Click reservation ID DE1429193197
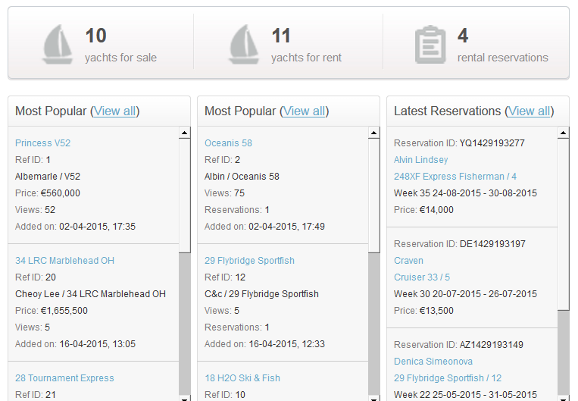This screenshot has height=401, width=578. coord(492,244)
